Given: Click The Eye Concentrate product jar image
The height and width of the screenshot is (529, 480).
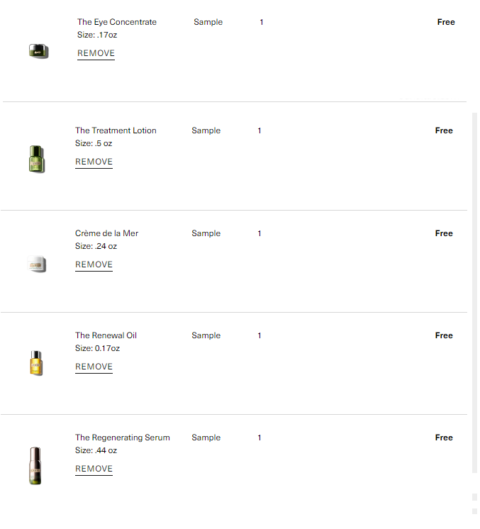Looking at the screenshot, I should tap(38, 51).
